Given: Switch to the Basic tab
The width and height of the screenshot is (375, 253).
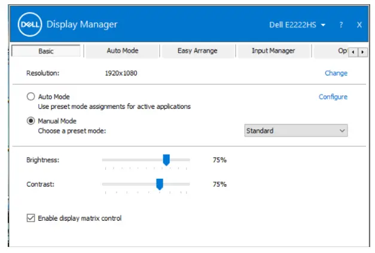Looking at the screenshot, I should pyautogui.click(x=46, y=51).
